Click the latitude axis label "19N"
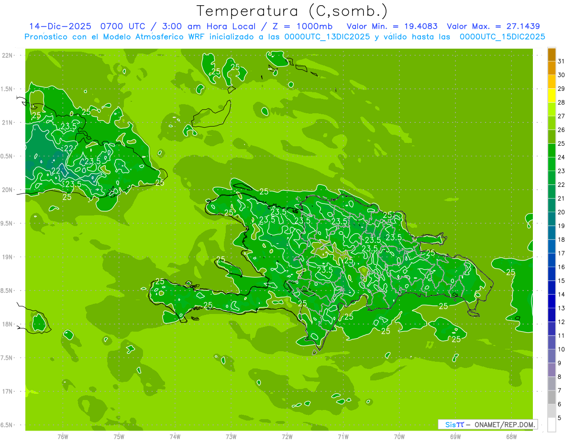This screenshot has height=443, width=574. tap(8, 257)
